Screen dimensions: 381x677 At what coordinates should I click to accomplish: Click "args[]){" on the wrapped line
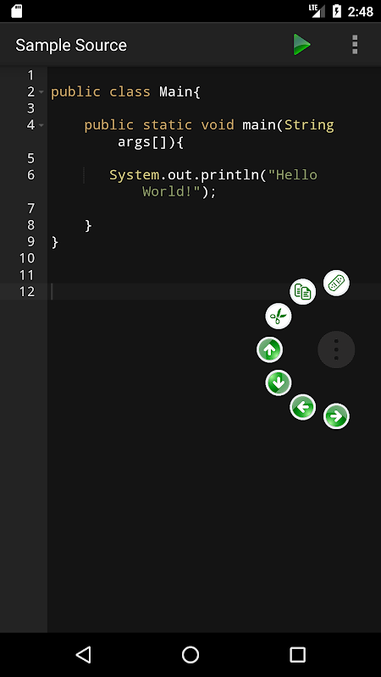151,142
